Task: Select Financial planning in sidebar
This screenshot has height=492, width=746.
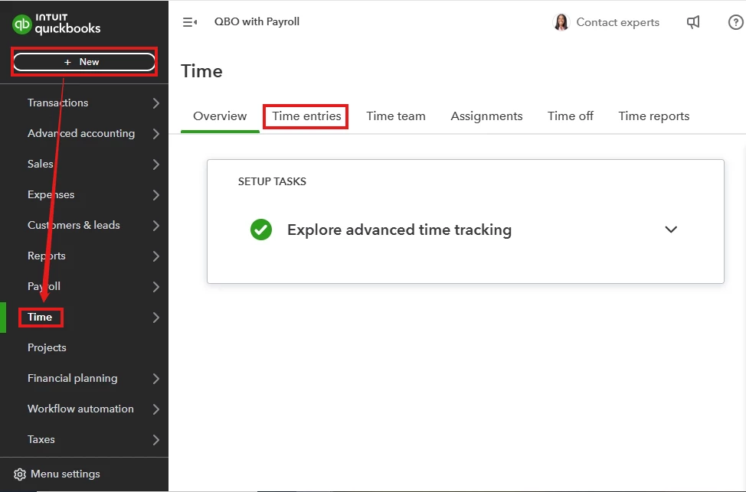Action: point(72,379)
